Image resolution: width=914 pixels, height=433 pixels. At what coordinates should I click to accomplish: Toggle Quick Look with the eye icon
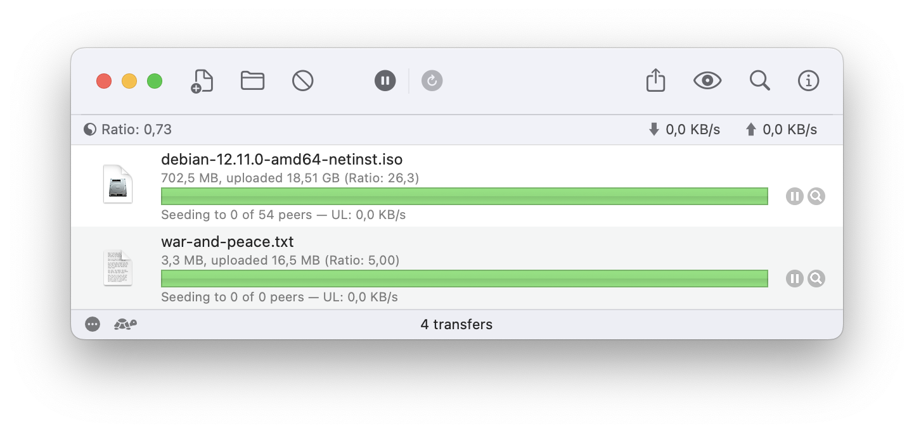[x=707, y=81]
